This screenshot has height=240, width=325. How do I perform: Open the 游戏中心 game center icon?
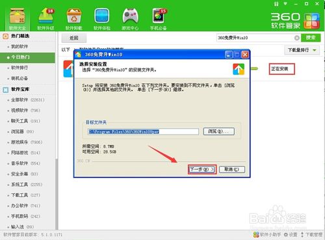click(130, 18)
